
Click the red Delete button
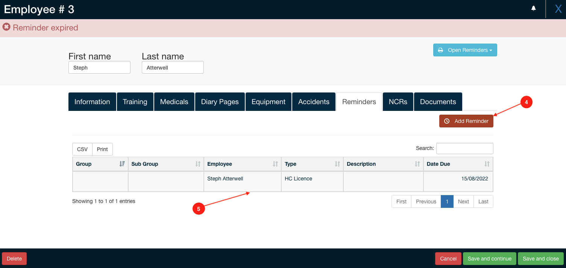14,259
